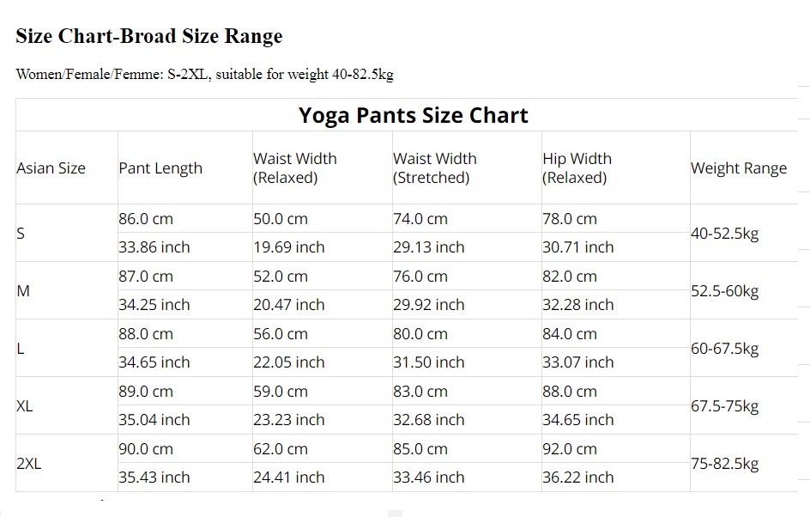
Task: Select the "Hip Width (Relaxed)" column header
Action: (577, 168)
